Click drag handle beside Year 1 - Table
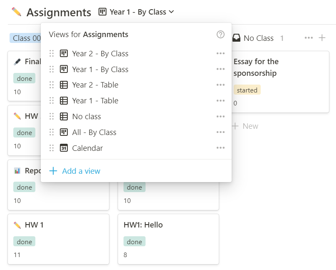Screen dimensions: 336x270 coord(52,100)
